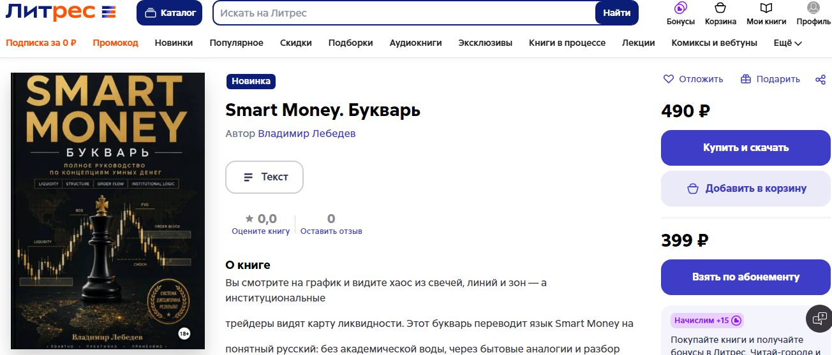The width and height of the screenshot is (832, 355).
Task: Go to Популярное section
Action: 236,43
